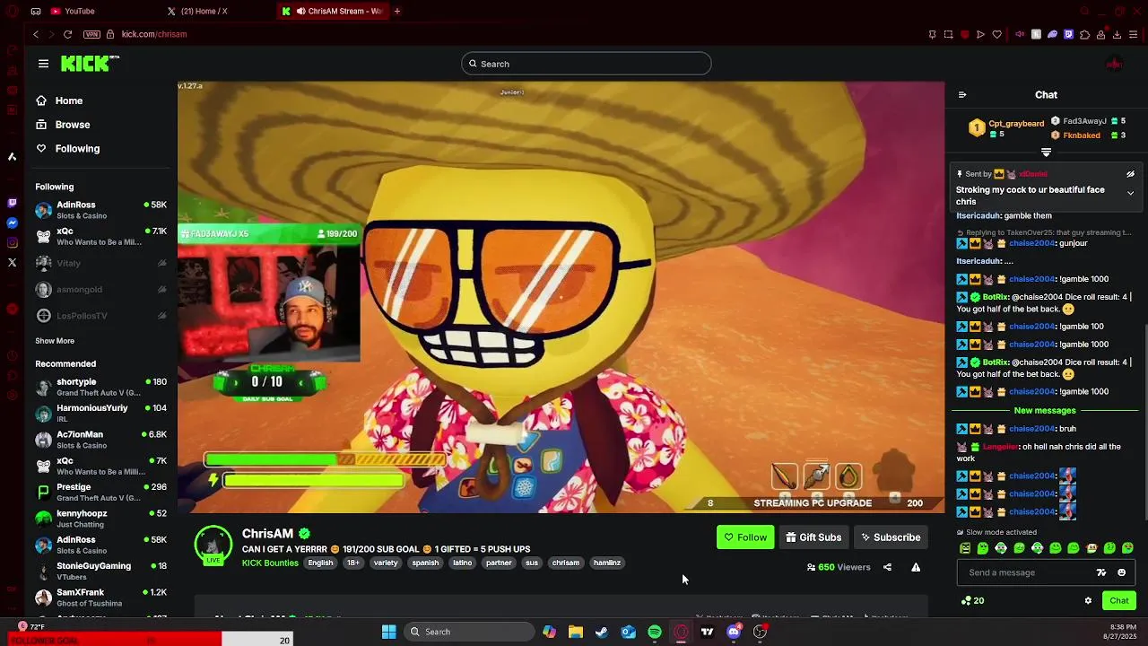Open Twitch icon in browser sidebar
Image resolution: width=1148 pixels, height=646 pixels.
[12, 204]
